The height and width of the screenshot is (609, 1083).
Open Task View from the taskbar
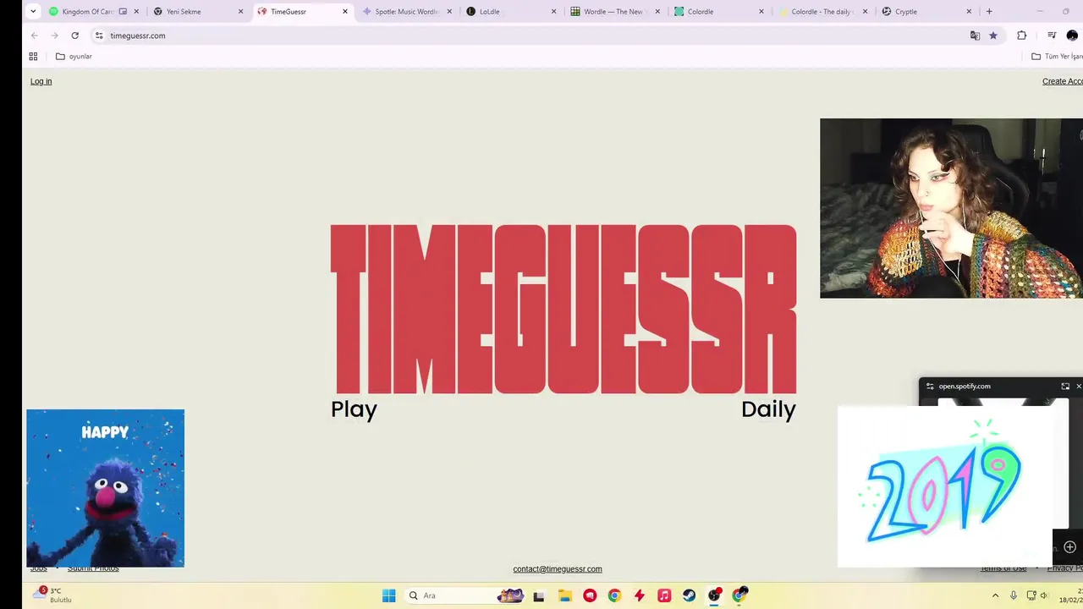tap(538, 595)
